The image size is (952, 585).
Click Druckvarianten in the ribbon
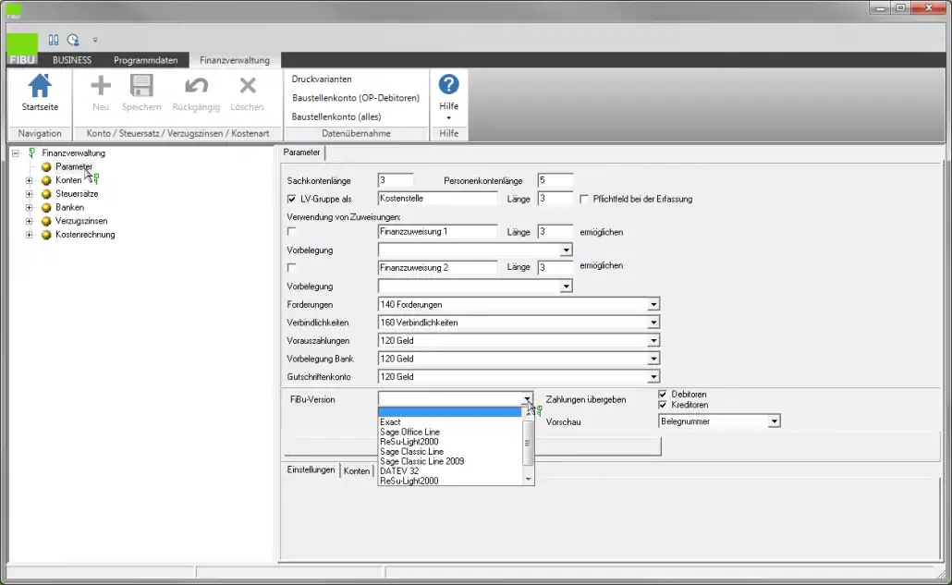(x=322, y=79)
